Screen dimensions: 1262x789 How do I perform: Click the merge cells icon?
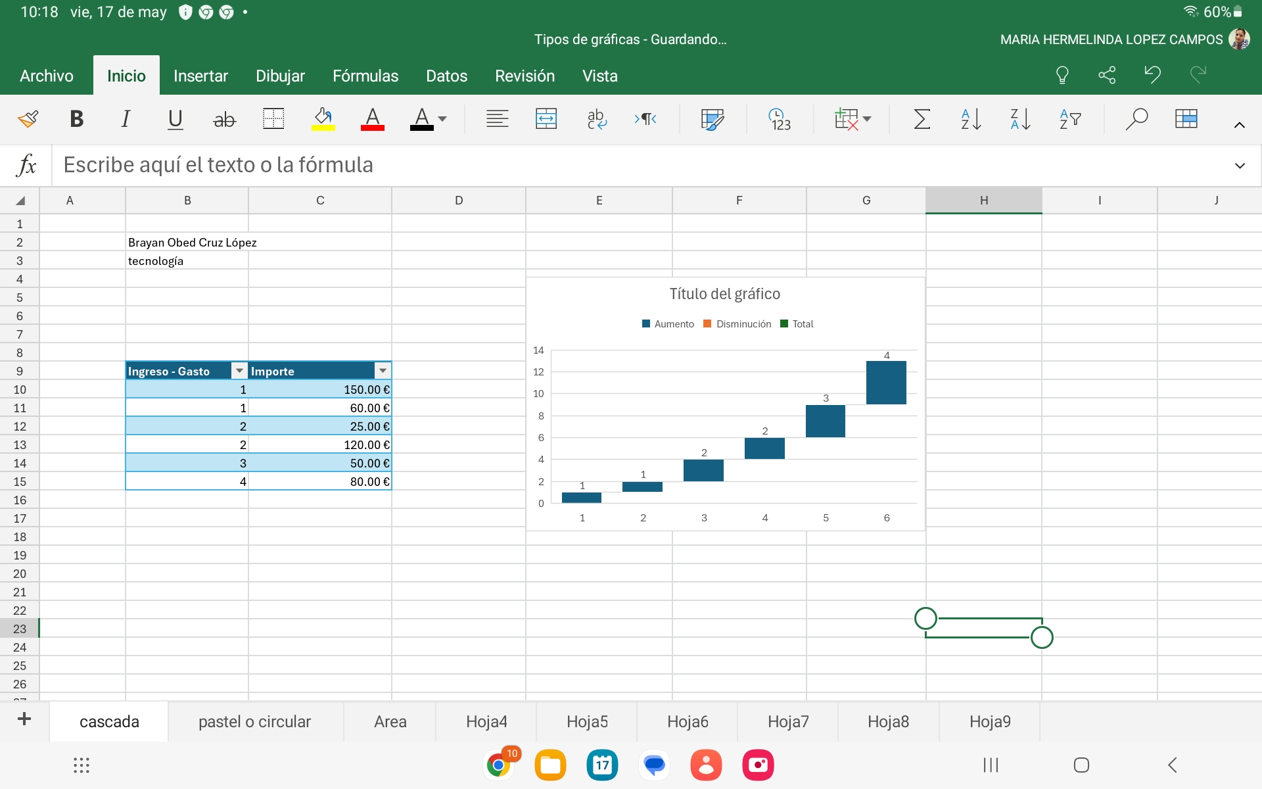[546, 119]
